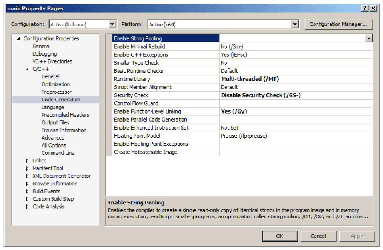Open the Enable String Pooling value dropdown arrow
383x250 pixels.
[368, 38]
